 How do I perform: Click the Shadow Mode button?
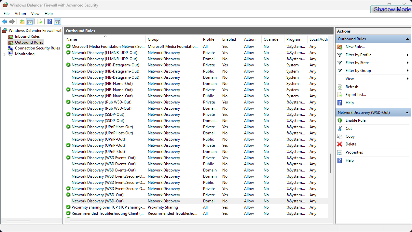[391, 9]
